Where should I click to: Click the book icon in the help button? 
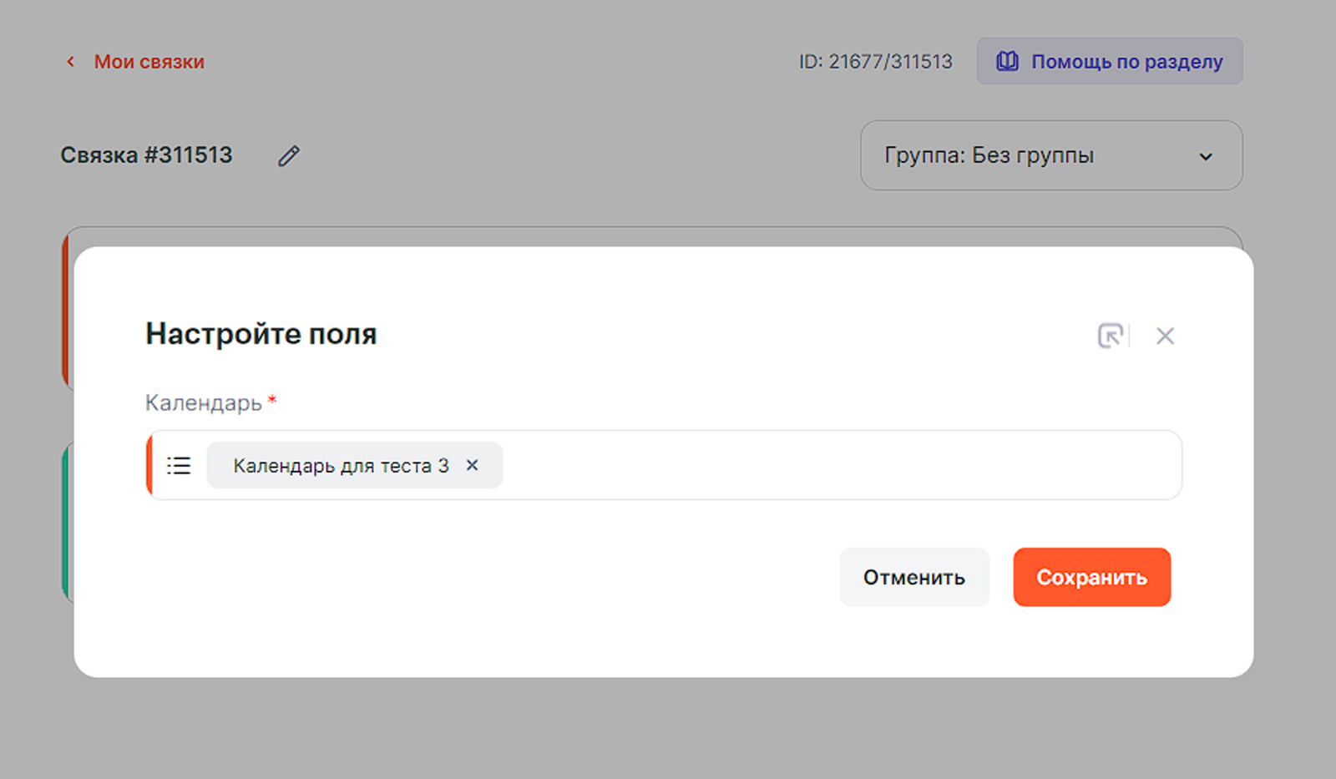pyautogui.click(x=1008, y=61)
